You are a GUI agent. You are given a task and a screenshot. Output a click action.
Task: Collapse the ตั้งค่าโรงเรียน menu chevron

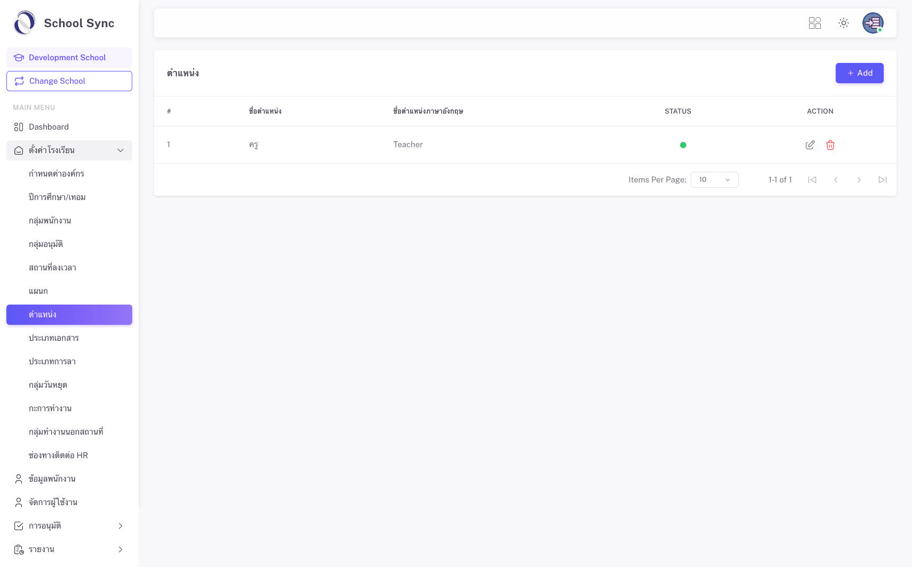[x=121, y=150]
